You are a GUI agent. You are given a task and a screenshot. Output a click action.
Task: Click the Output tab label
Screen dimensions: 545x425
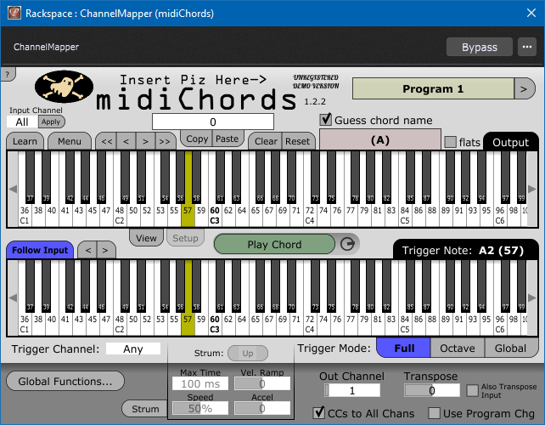pos(510,142)
